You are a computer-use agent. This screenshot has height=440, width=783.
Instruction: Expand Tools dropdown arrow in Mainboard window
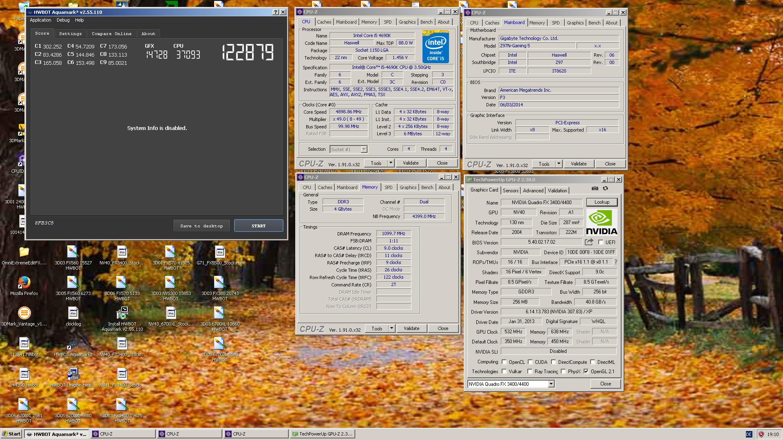(x=559, y=164)
